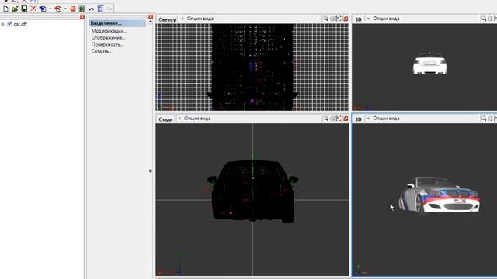Open the blue document properties icon
497x279 pixels.
[100, 9]
